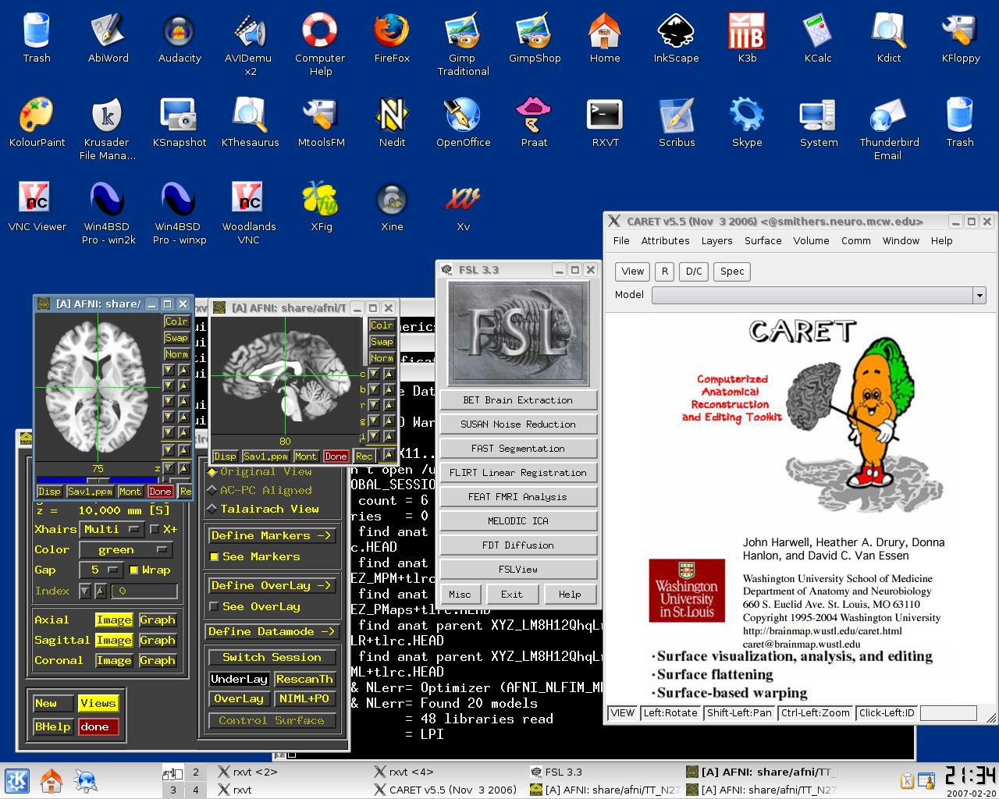Open the Praat desktop icon
Screen dimensions: 999x799
pos(534,122)
